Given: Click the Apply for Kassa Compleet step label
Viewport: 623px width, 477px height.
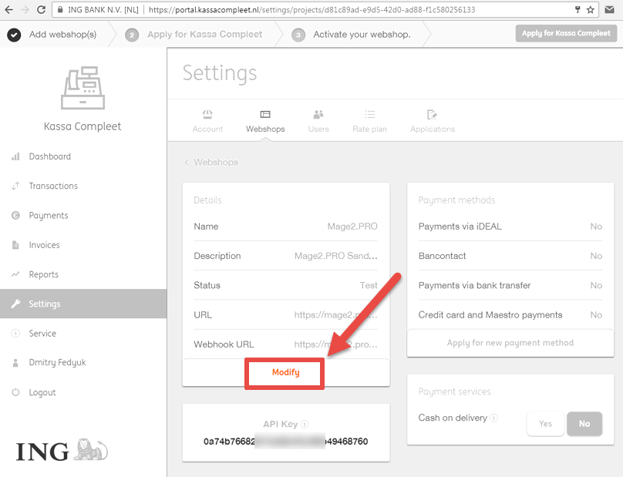Looking at the screenshot, I should tap(204, 35).
